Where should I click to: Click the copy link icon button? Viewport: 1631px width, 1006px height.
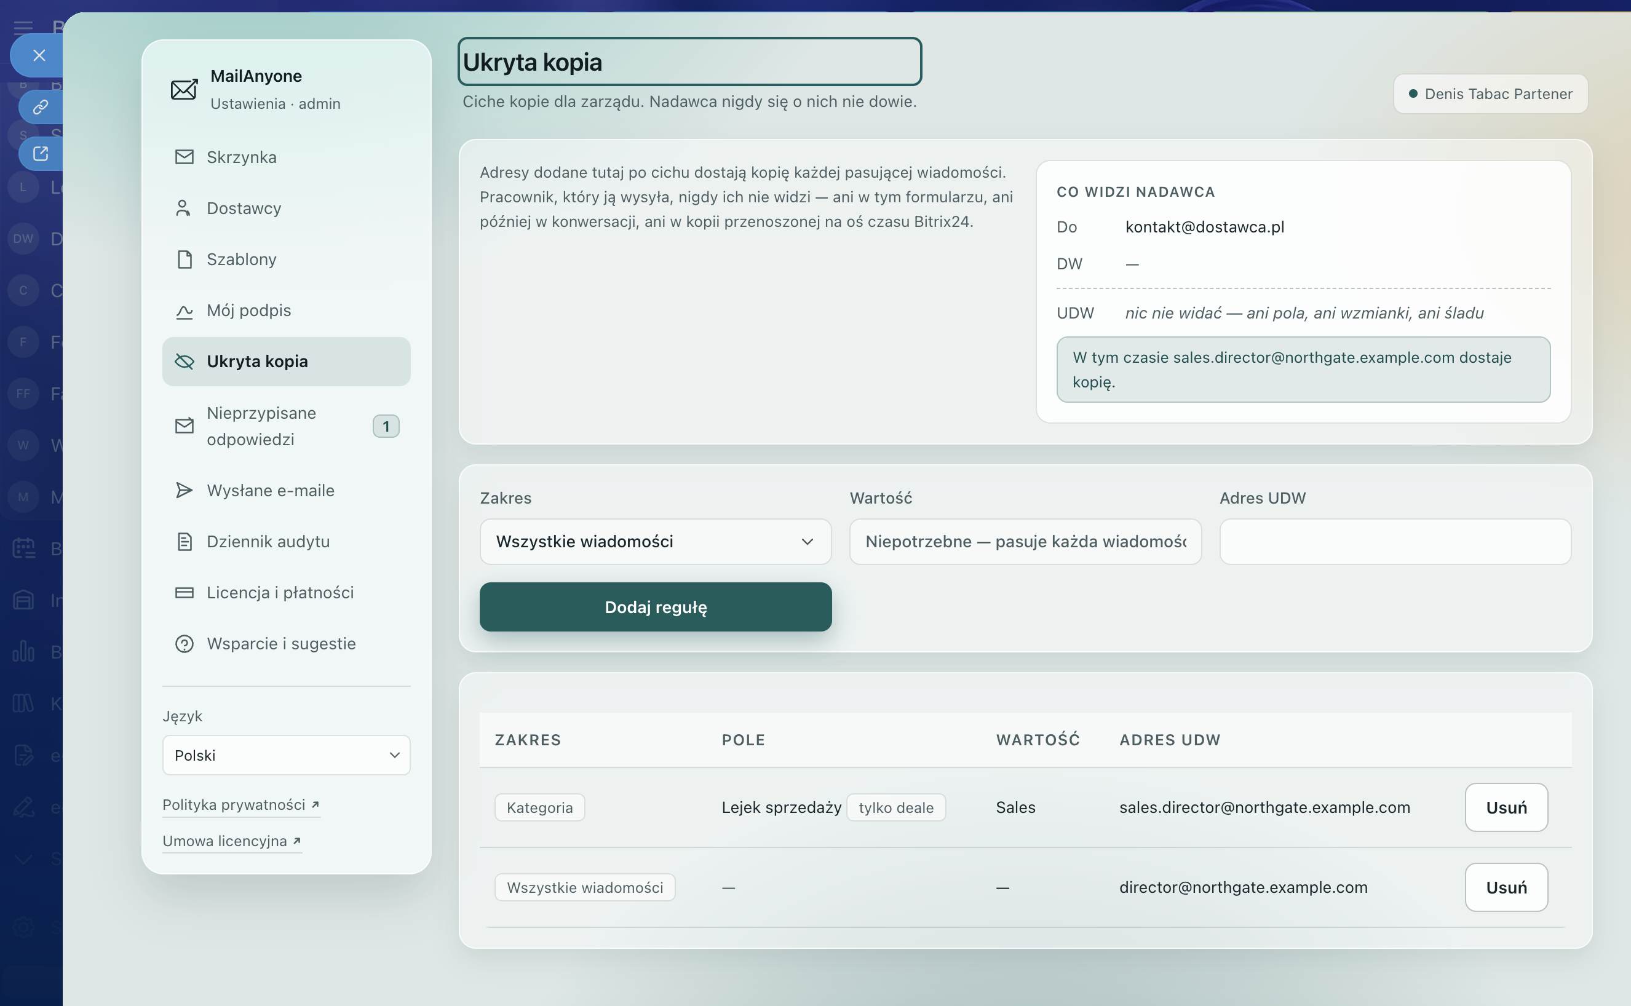pyautogui.click(x=41, y=106)
